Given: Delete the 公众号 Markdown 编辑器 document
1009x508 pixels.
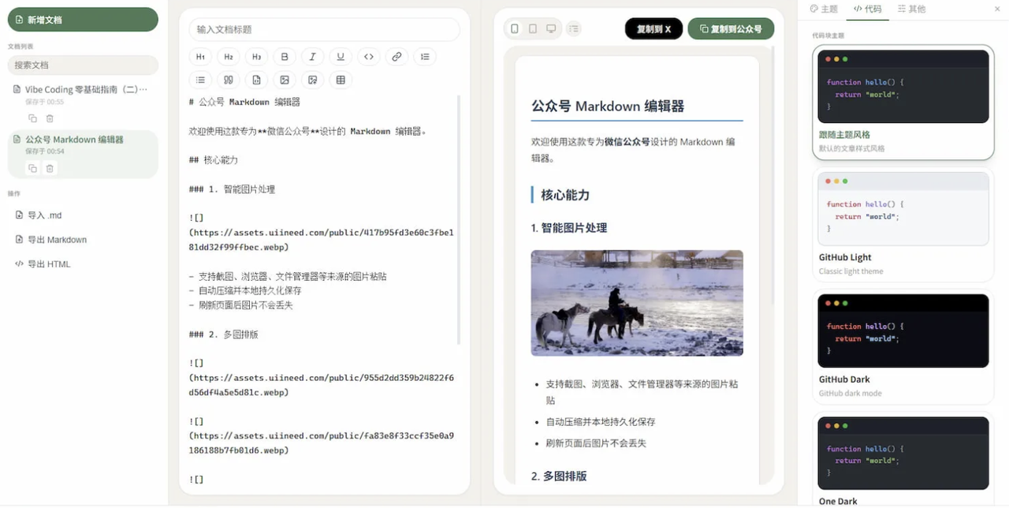Looking at the screenshot, I should (50, 168).
